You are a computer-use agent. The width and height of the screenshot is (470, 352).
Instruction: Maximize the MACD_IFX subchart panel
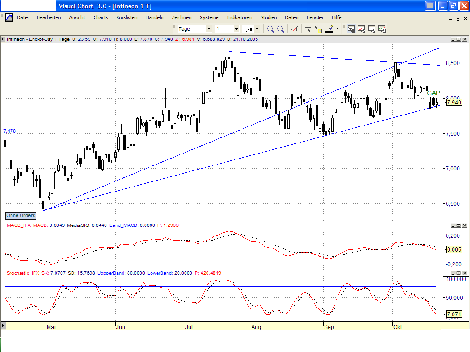point(458,225)
